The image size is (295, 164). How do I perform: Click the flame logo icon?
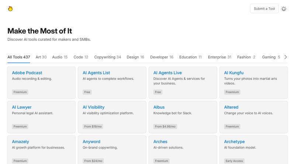(x=10, y=8)
